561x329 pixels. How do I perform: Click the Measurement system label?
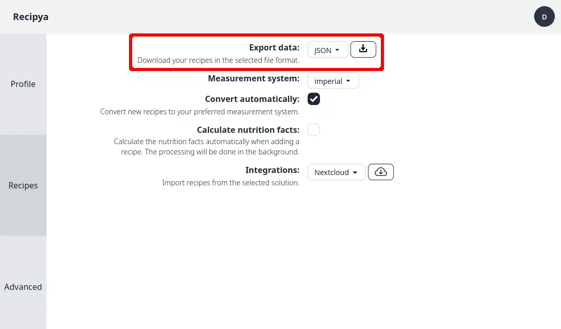tap(254, 78)
